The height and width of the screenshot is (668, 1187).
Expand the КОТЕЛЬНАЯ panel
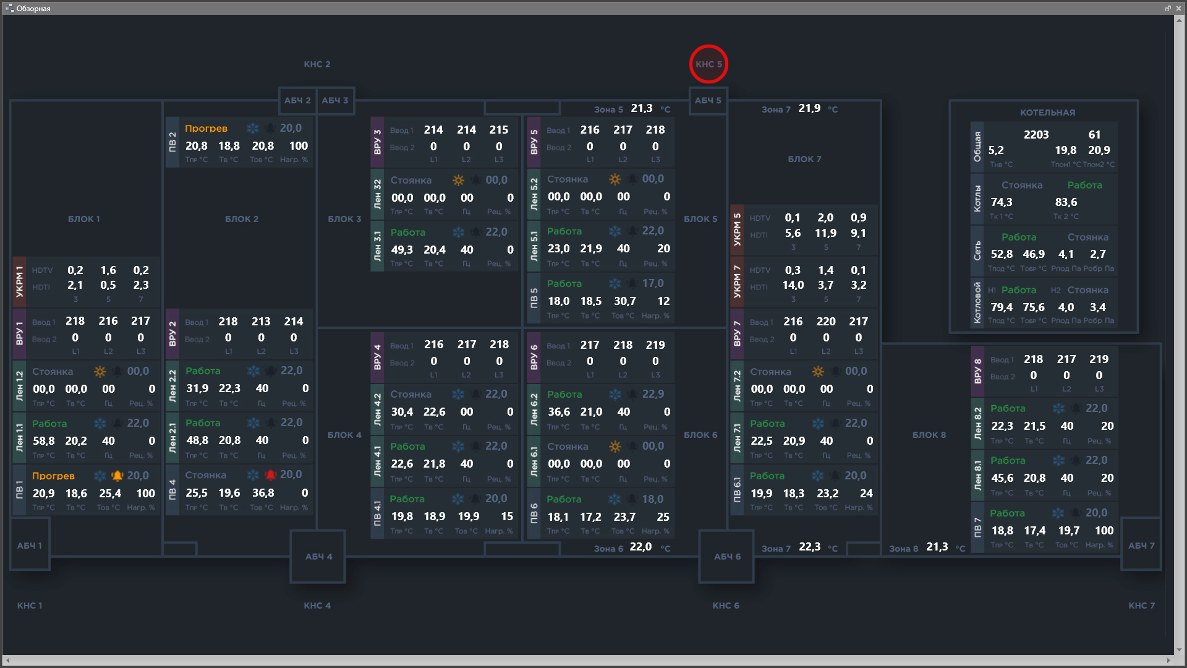pyautogui.click(x=1046, y=113)
